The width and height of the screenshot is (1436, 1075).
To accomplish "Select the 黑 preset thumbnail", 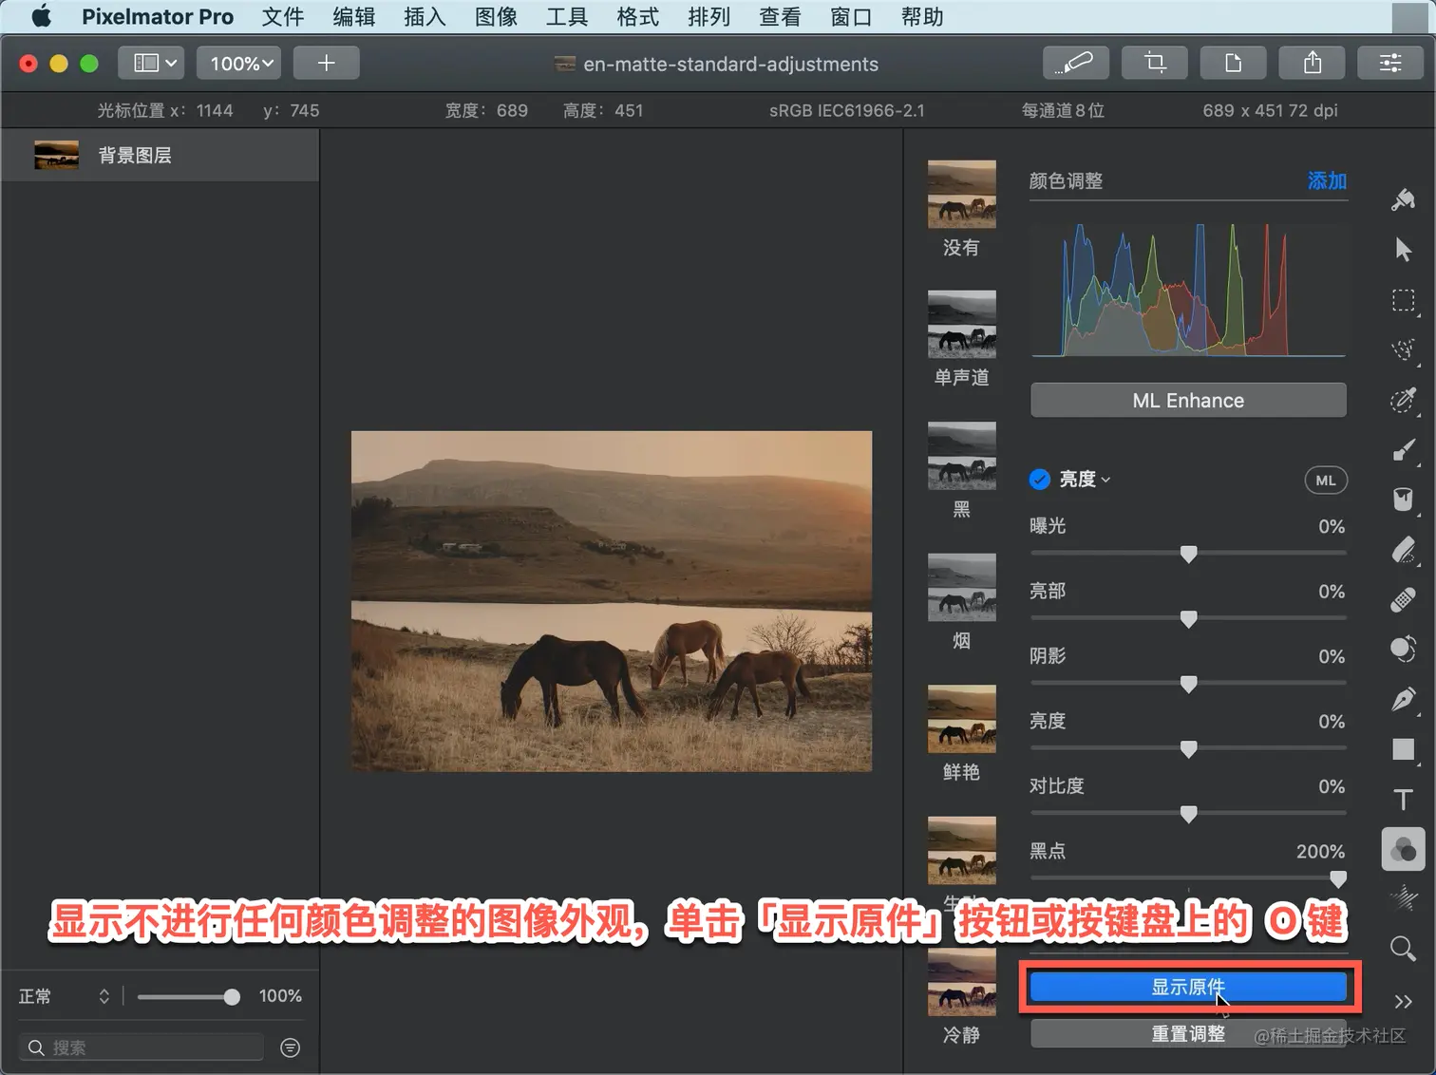I will point(961,456).
